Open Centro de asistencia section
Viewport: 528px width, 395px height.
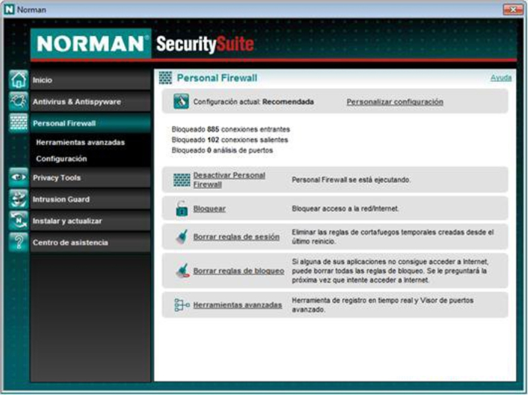tap(90, 242)
